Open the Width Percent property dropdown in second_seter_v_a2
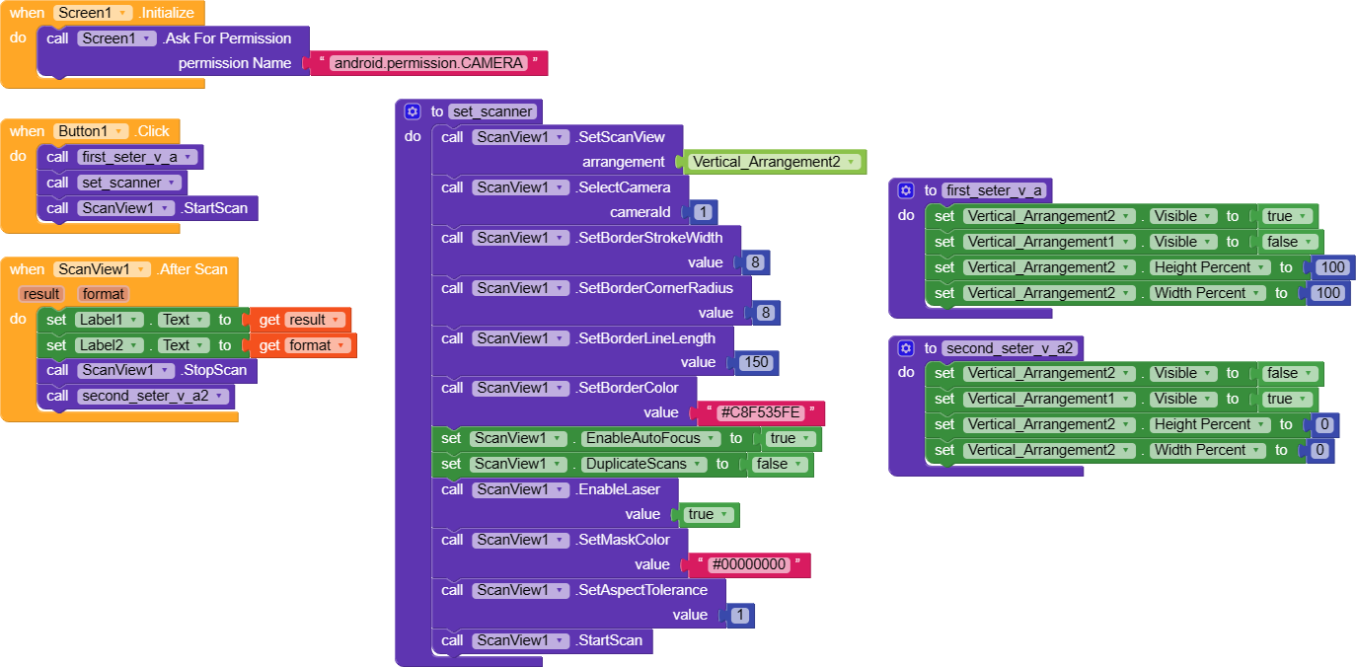This screenshot has height=667, width=1356. tap(1206, 450)
